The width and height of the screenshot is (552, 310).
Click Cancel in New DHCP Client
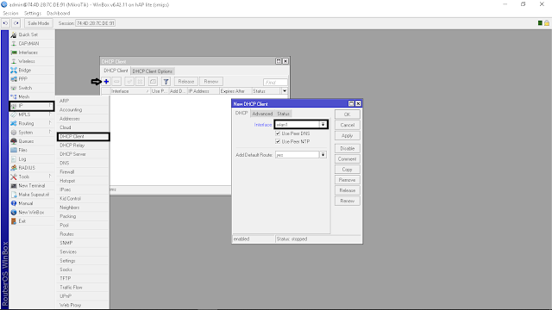point(347,125)
